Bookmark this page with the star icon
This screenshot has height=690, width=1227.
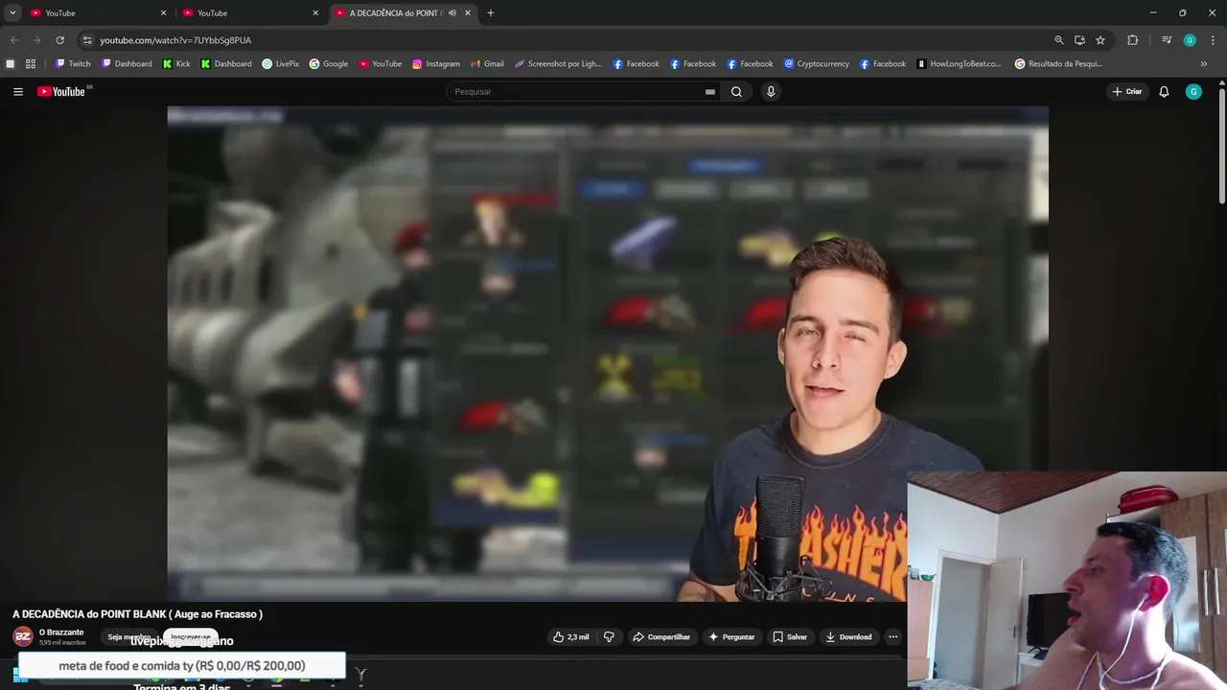coord(1100,40)
